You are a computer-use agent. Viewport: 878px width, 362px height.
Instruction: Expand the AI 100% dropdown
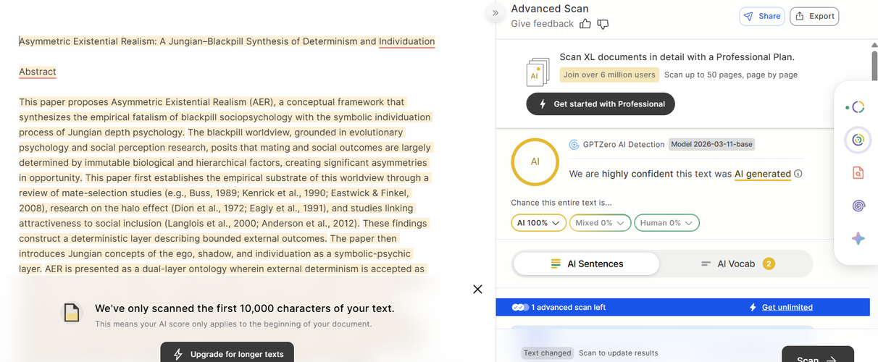[538, 223]
